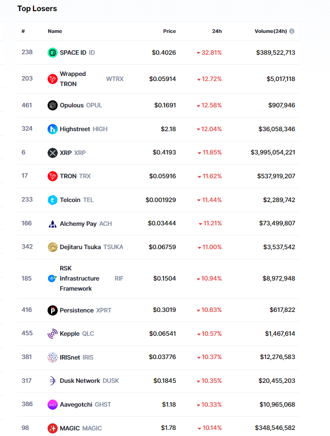This screenshot has width=330, height=436.
Task: Sort by the # rank column header
Action: (23, 31)
